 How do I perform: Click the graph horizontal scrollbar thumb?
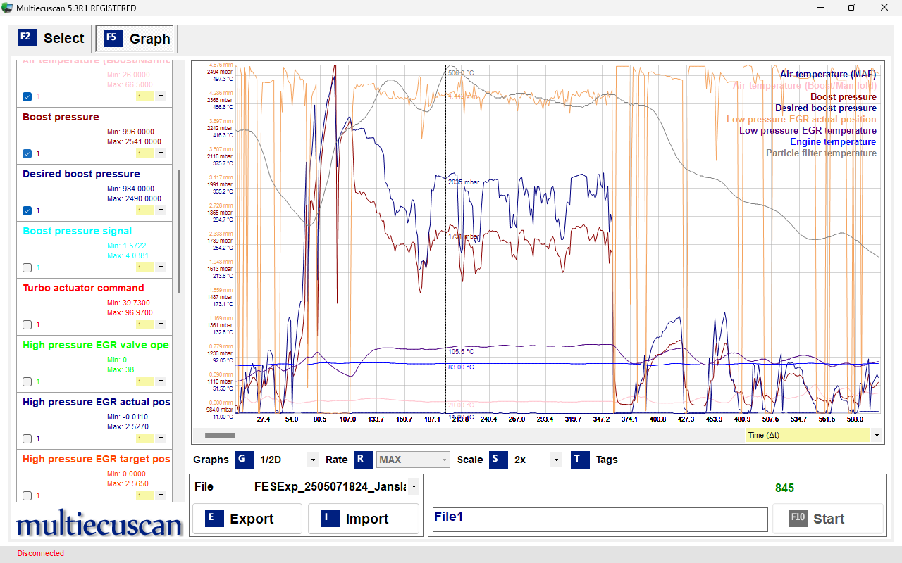click(x=220, y=436)
